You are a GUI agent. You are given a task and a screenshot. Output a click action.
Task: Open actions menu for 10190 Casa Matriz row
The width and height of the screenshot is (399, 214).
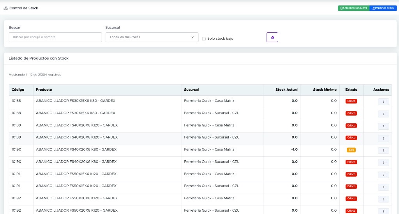pyautogui.click(x=383, y=151)
